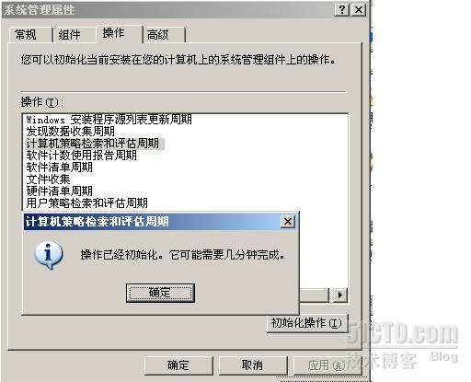Click 取消 at the dialog bottom

[x=253, y=365]
